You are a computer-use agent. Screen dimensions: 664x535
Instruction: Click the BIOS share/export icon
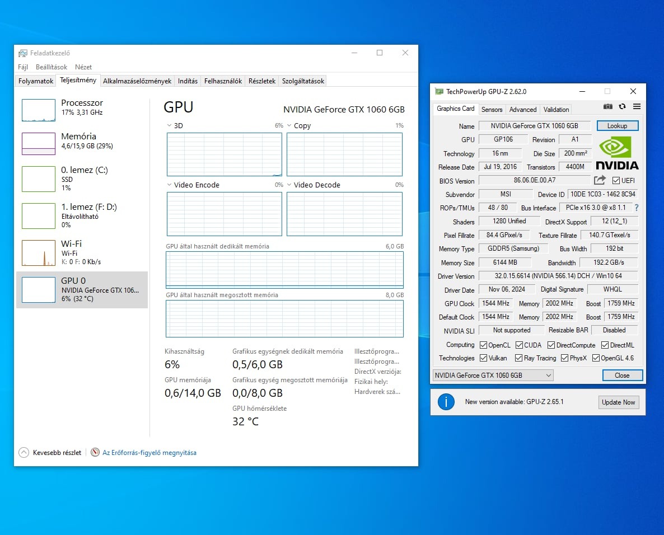click(600, 180)
